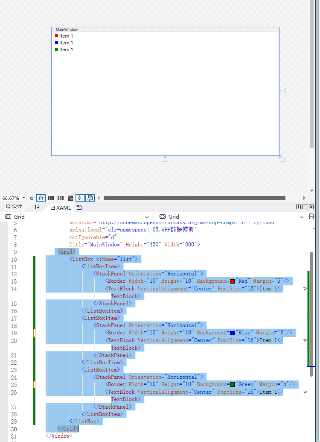The image size is (320, 442).
Task: Click the StackPanel tag on line 12
Action: point(148,273)
